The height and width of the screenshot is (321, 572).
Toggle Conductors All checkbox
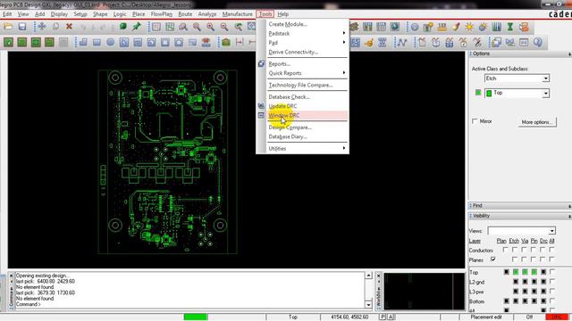[552, 250]
